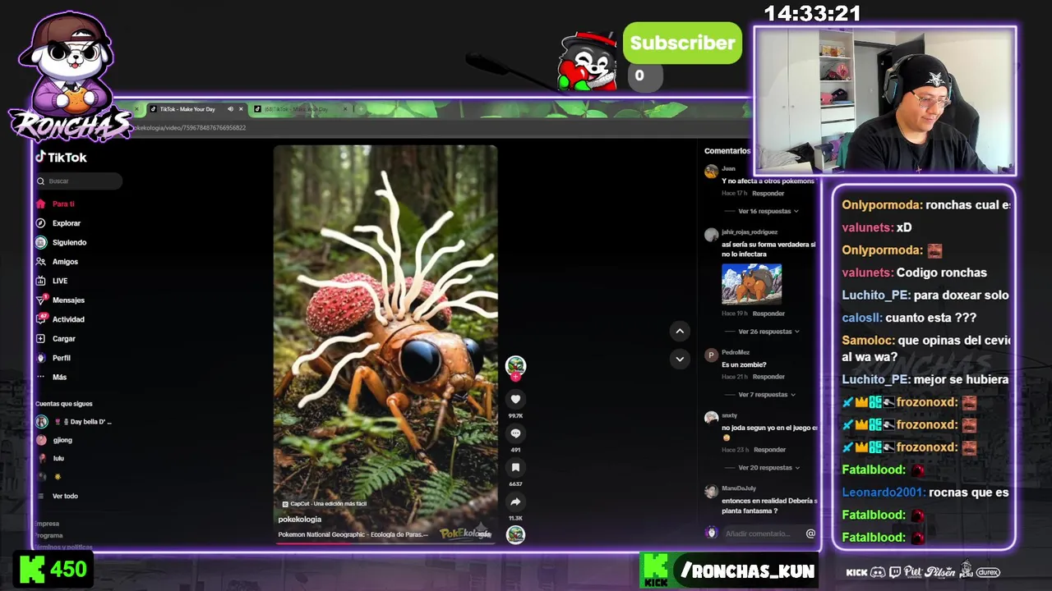Viewport: 1052px width, 591px height.
Task: Open the Pokemon image in comment
Action: coord(751,284)
